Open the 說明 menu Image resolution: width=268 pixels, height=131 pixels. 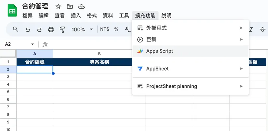click(167, 15)
